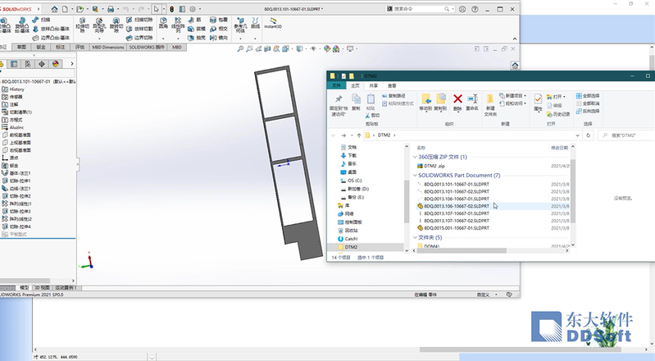Click 全部选择 in the Explorer ribbon

[590, 96]
